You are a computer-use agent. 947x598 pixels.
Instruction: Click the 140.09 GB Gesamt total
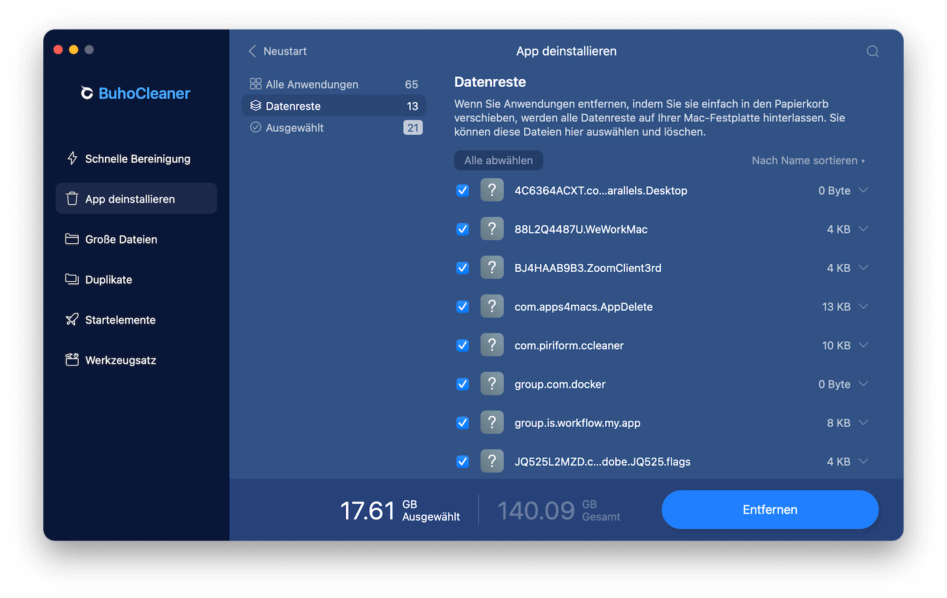pyautogui.click(x=559, y=510)
